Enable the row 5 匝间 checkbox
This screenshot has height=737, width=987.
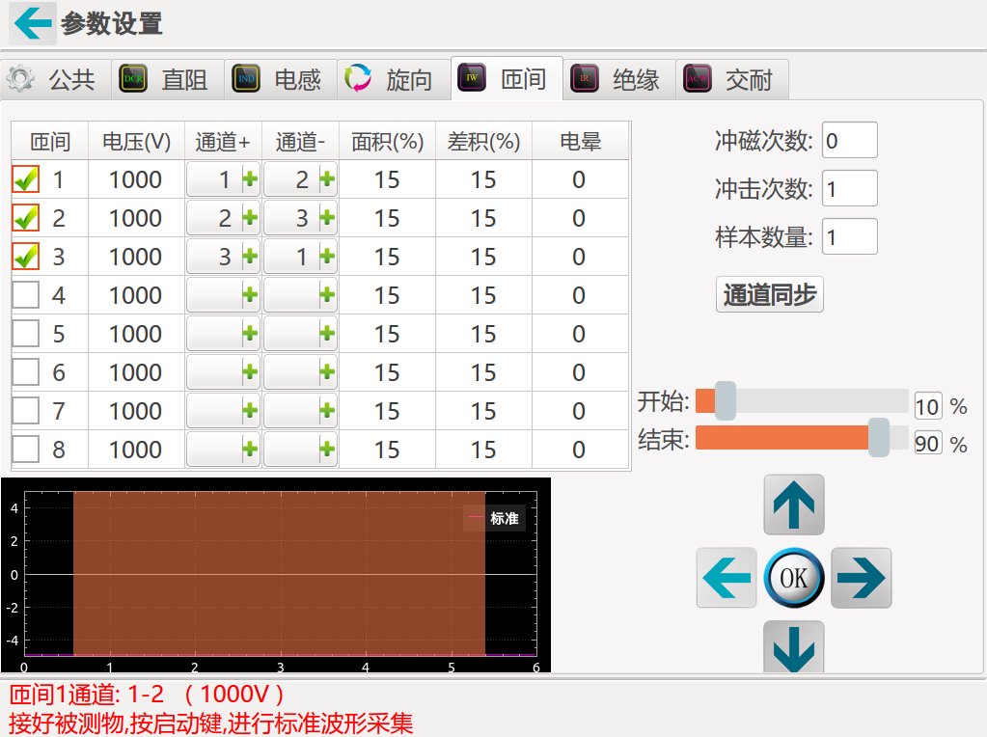[x=26, y=334]
